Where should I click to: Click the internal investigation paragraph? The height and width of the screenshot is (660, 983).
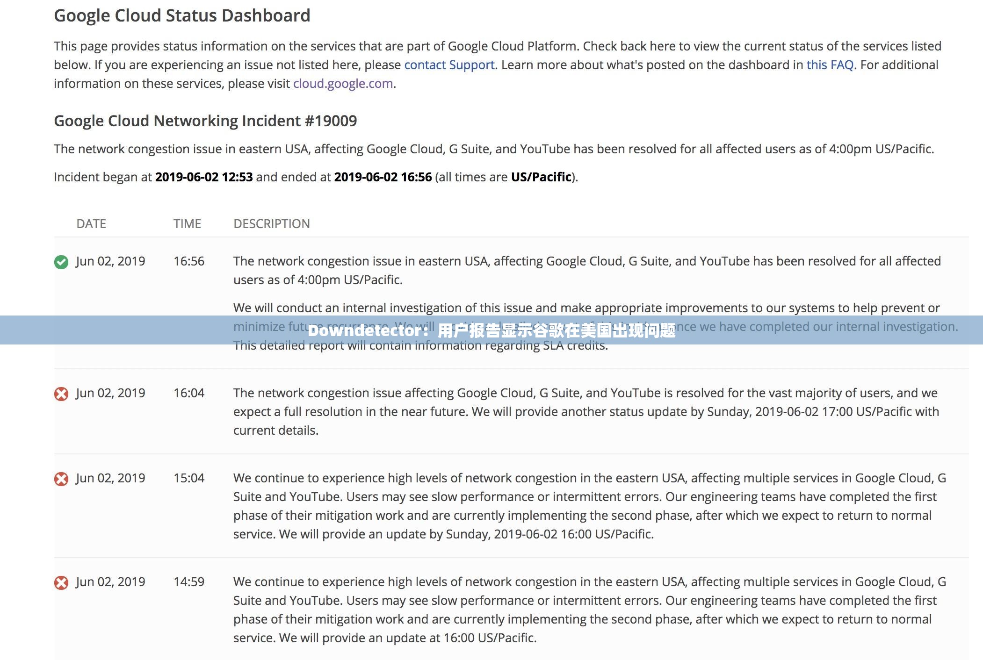tap(595, 327)
